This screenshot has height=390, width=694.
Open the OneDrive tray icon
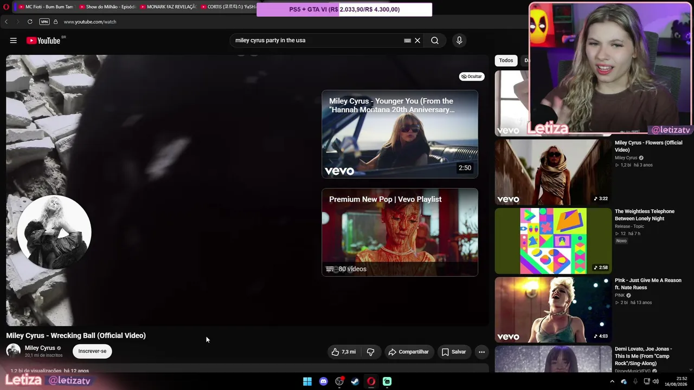(624, 381)
